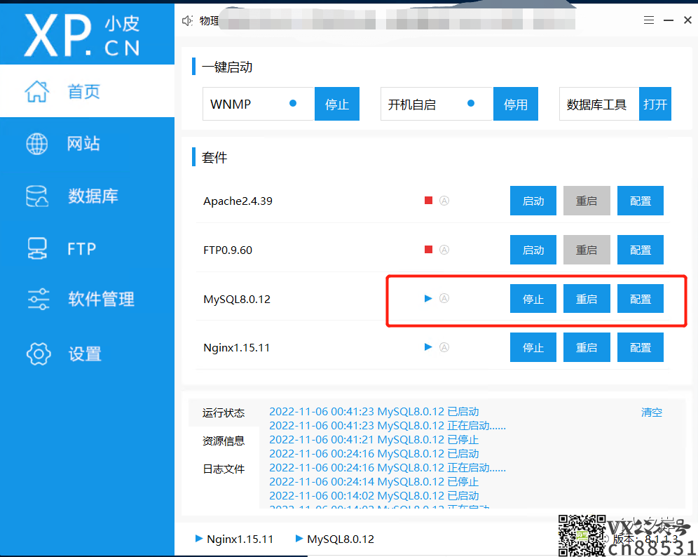Viewport: 698px width, 557px height.
Task: Click the speaker announcement icon
Action: coord(187,20)
